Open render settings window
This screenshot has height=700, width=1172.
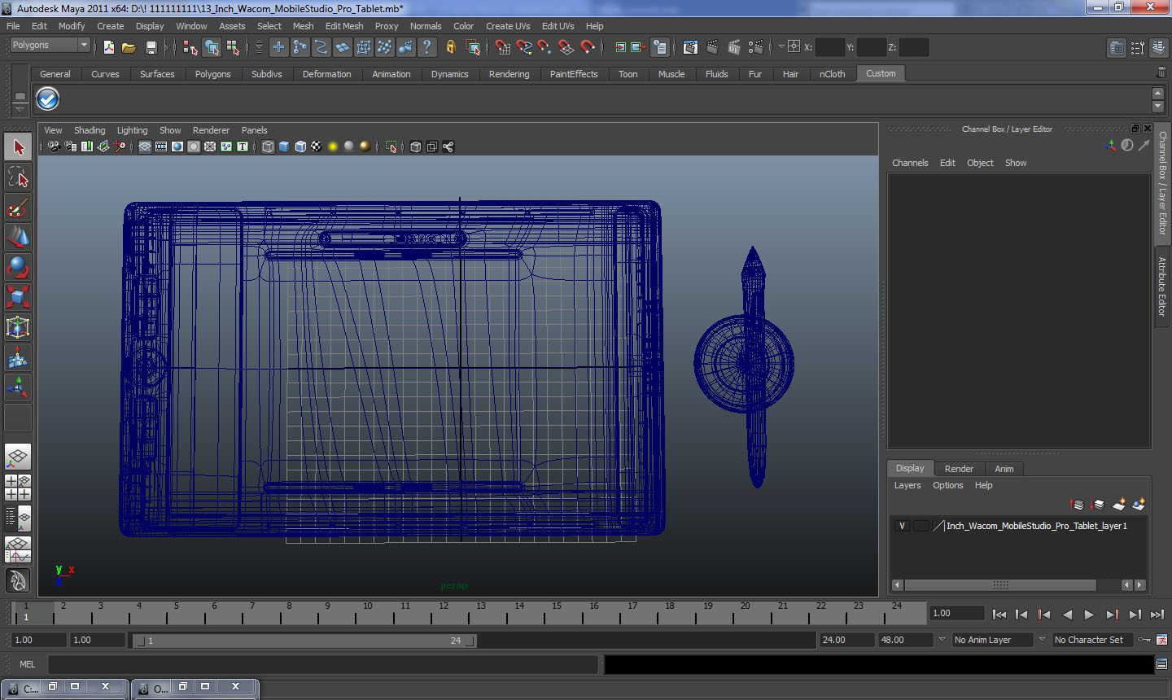point(756,47)
